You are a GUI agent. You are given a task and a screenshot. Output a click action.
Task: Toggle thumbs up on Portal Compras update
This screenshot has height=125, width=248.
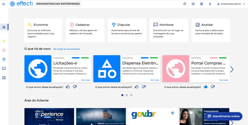click(x=206, y=87)
